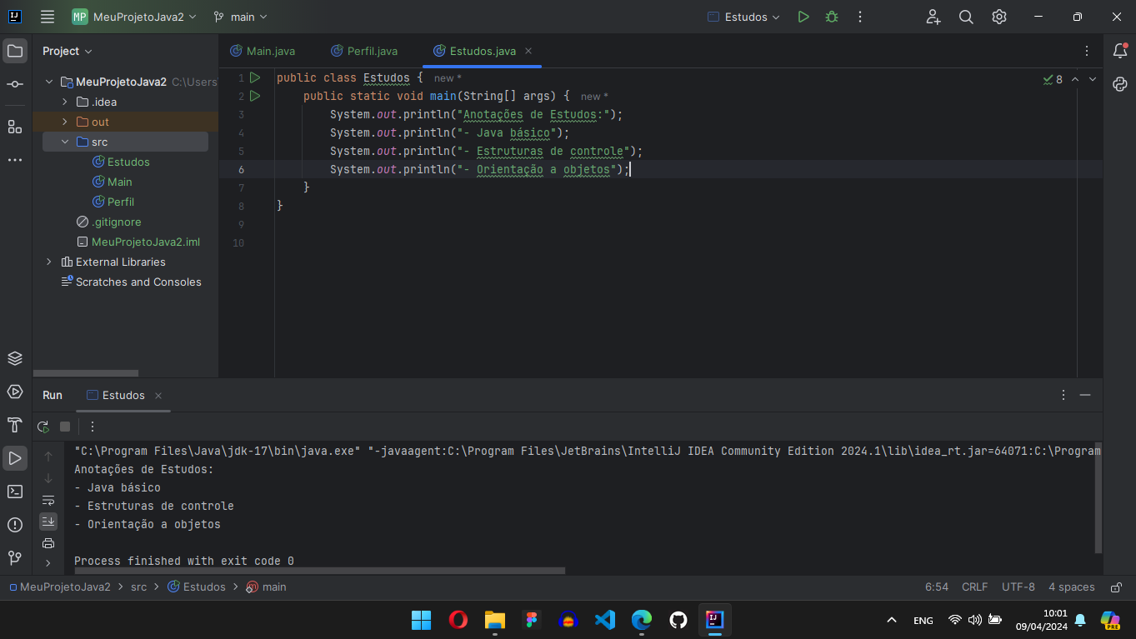The height and width of the screenshot is (639, 1136).
Task: Click line column indicator 6:54
Action: click(x=937, y=587)
